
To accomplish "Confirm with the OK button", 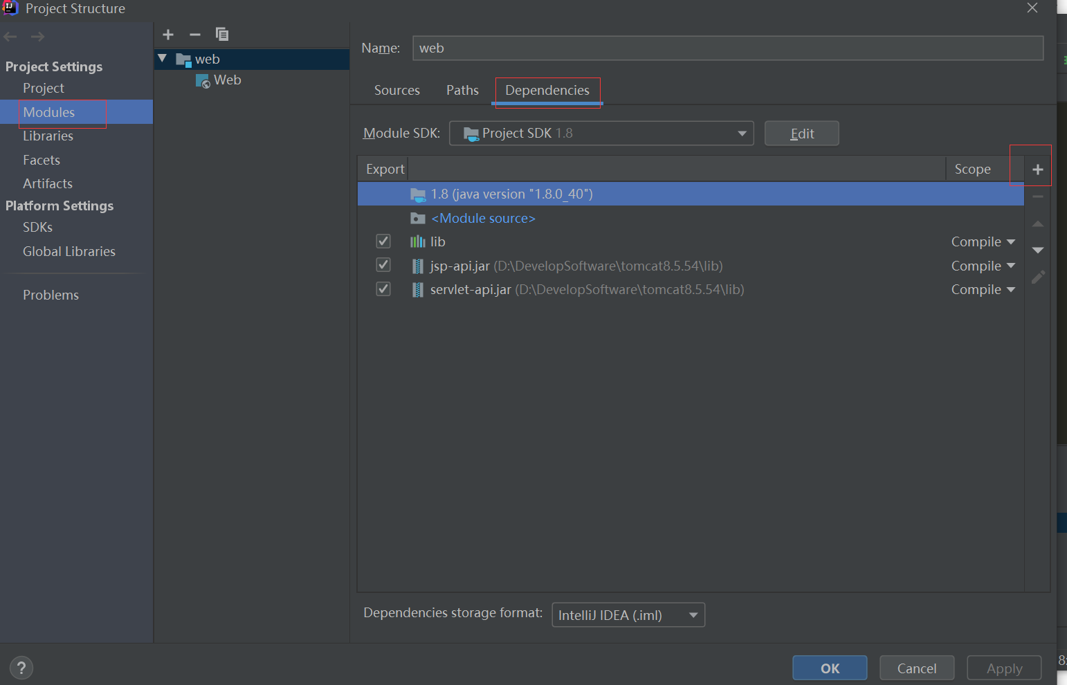I will [830, 668].
